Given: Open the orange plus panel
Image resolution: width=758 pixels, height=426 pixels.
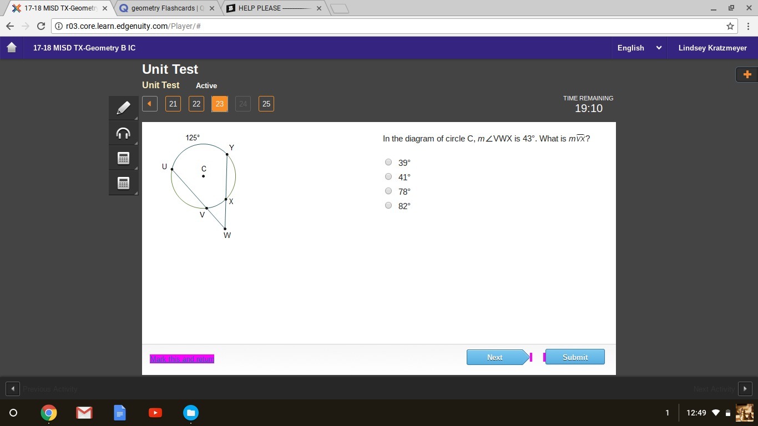Looking at the screenshot, I should [x=747, y=74].
